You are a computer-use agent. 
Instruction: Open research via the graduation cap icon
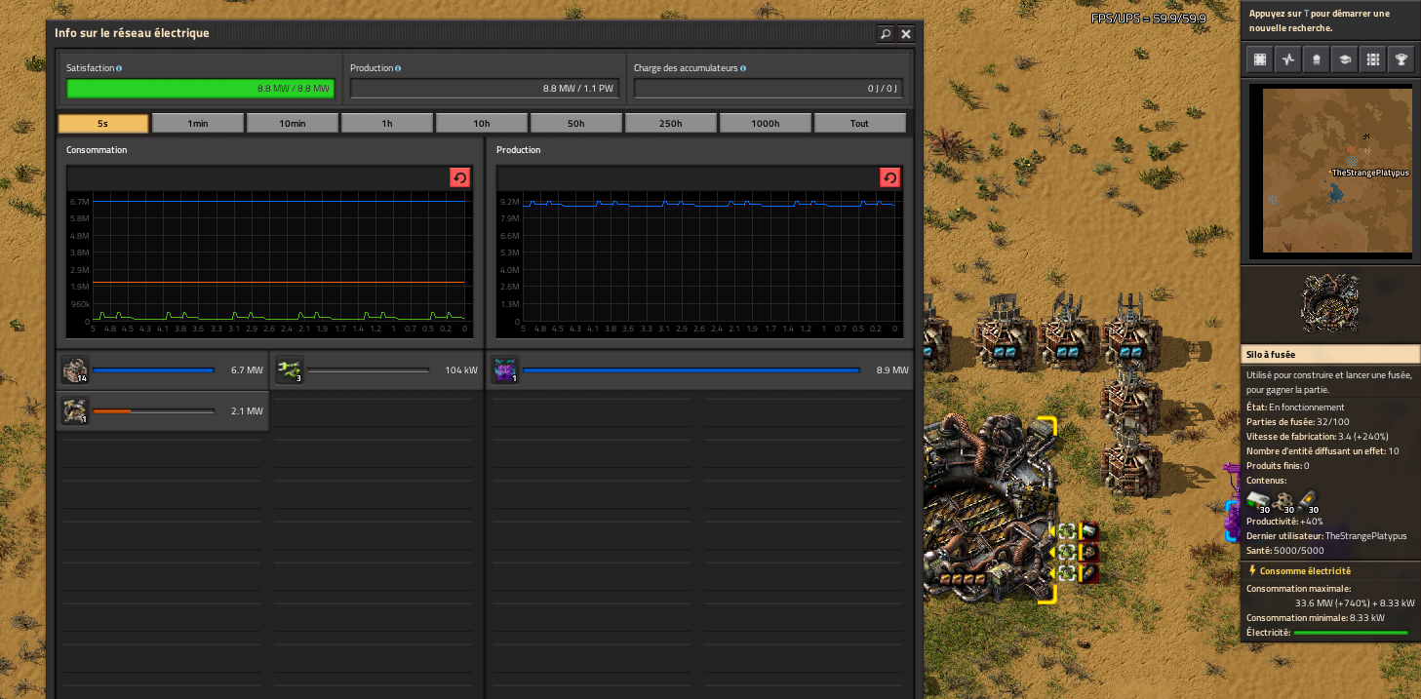coord(1344,59)
